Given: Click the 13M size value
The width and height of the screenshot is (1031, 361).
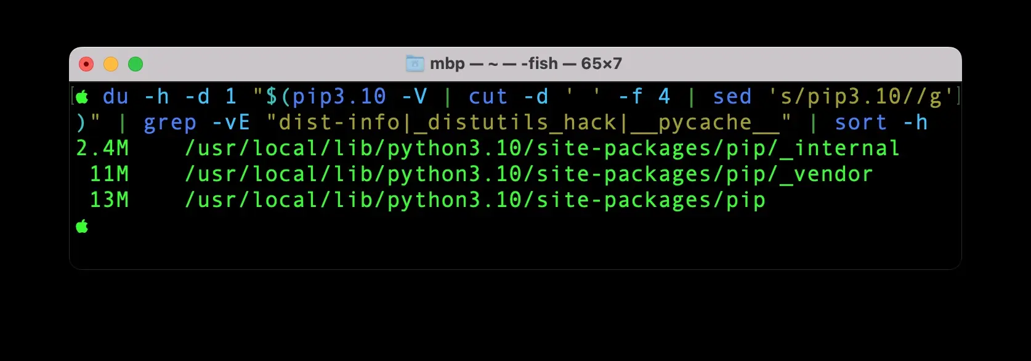Looking at the screenshot, I should tap(109, 200).
